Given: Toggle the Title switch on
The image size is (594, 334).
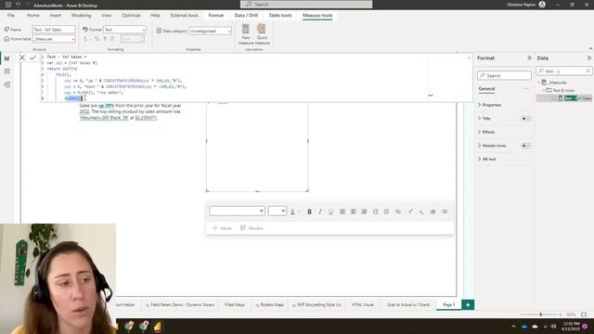Looking at the screenshot, I should click(526, 119).
